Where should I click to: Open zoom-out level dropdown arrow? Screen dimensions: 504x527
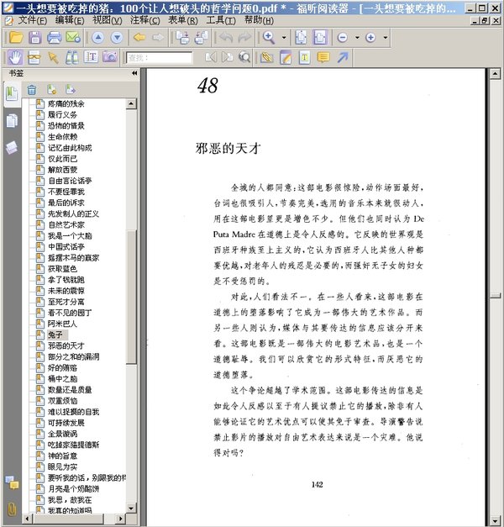(357, 38)
